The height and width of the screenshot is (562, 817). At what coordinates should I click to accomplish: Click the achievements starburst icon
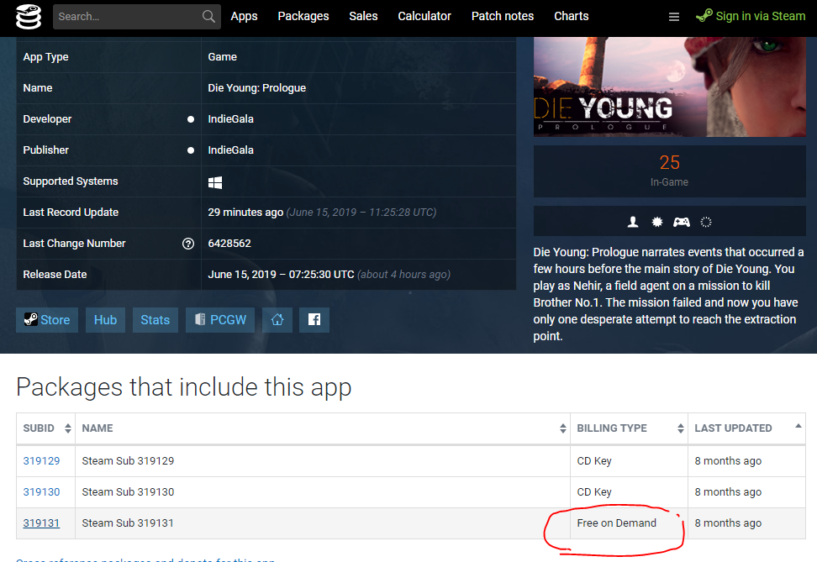(657, 223)
